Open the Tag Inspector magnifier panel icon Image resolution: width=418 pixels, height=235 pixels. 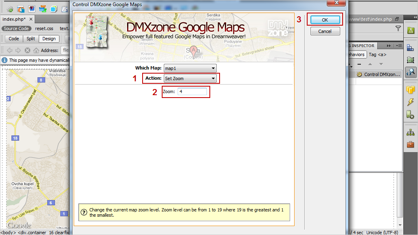(x=411, y=72)
